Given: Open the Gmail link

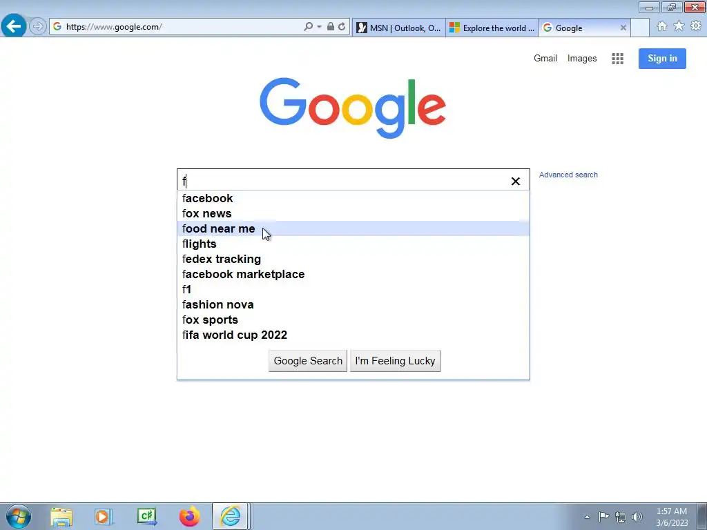Looking at the screenshot, I should click(545, 58).
